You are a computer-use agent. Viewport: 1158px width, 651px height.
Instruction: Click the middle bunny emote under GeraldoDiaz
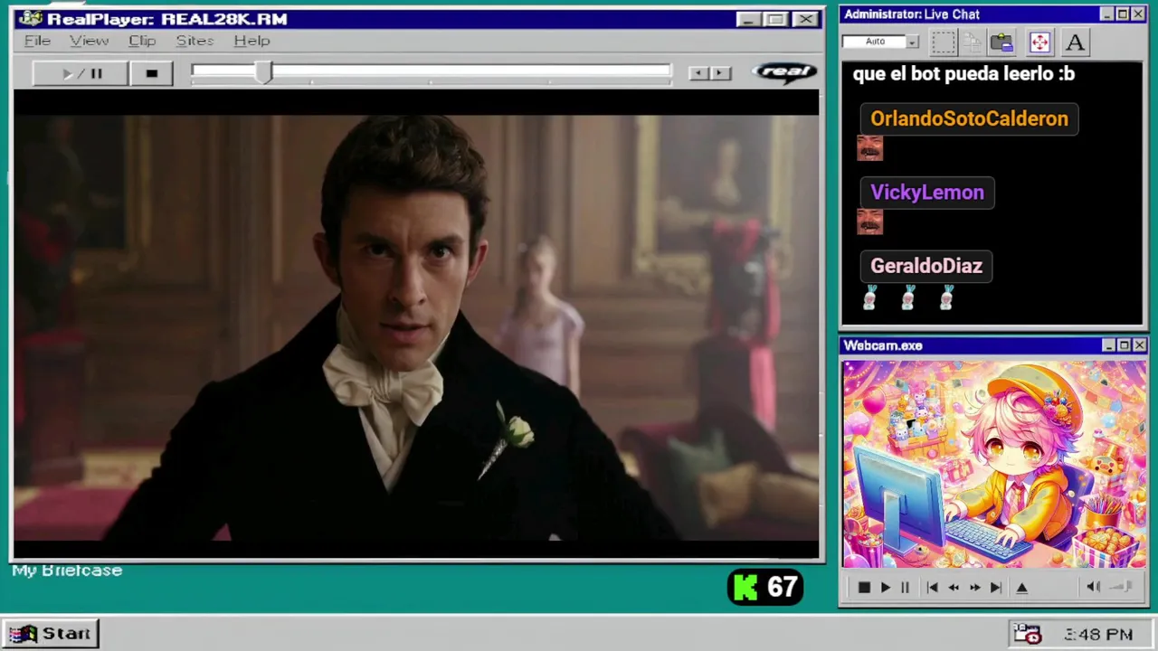[908, 297]
